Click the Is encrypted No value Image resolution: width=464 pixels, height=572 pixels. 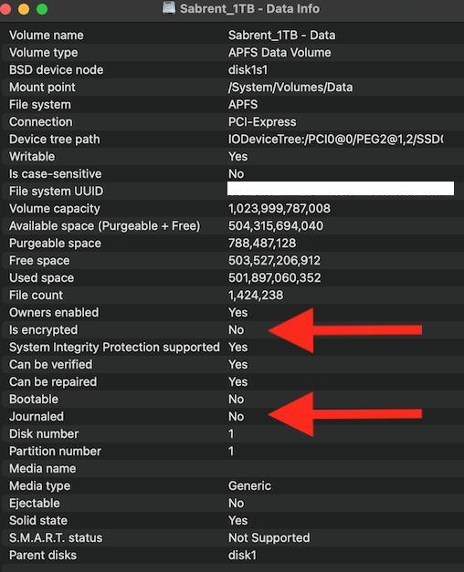click(236, 330)
